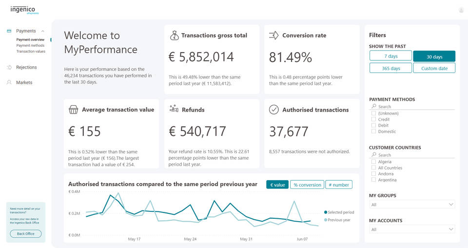Click the € 5,852,014 gross total value
Image resolution: width=468 pixels, height=248 pixels.
click(x=201, y=57)
